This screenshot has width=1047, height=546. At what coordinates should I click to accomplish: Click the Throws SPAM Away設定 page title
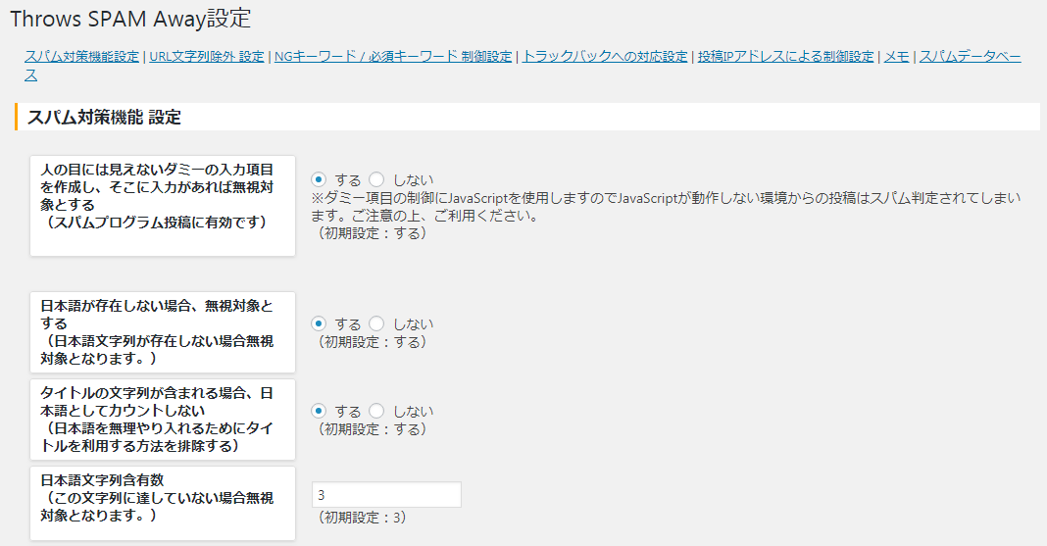tap(131, 19)
